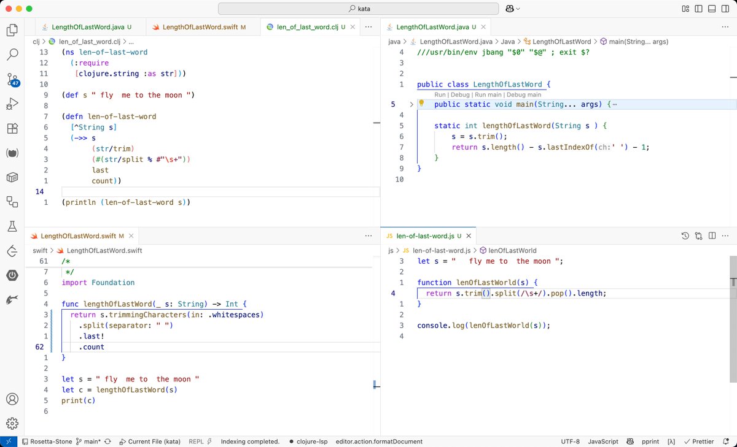This screenshot has width=737, height=447.
Task: Open the Copilot menu in title bar
Action: coord(512,9)
